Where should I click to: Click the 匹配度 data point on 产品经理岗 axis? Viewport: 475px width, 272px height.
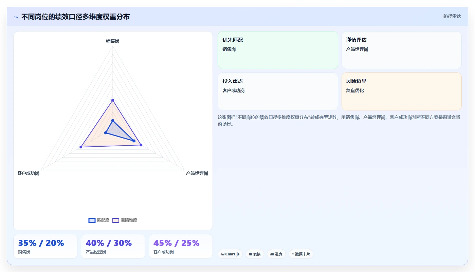(134, 141)
